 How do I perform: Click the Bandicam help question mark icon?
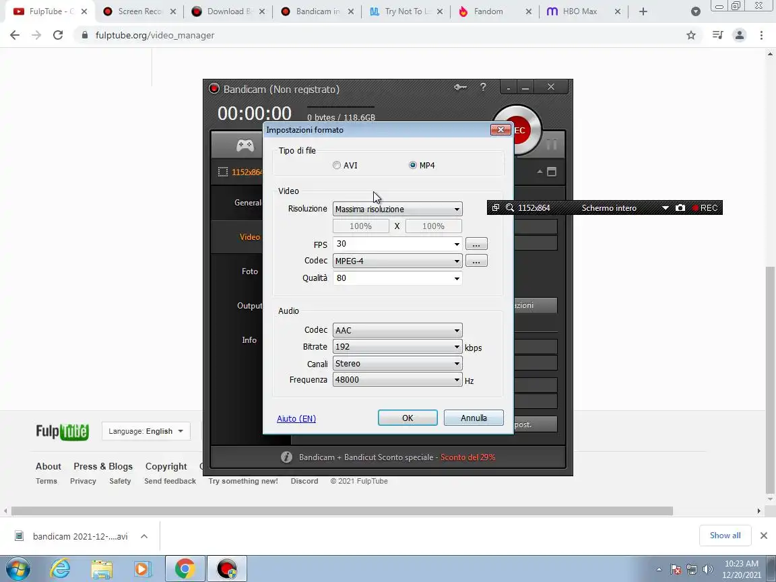(483, 87)
